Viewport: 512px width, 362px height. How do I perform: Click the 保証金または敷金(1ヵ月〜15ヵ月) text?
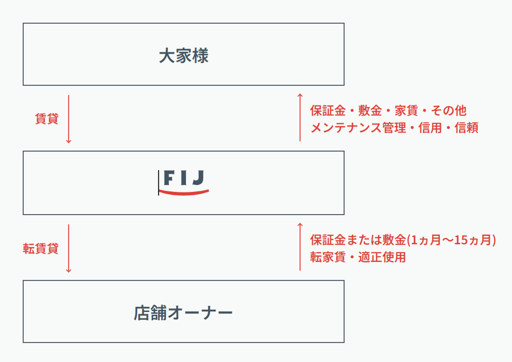(403, 240)
